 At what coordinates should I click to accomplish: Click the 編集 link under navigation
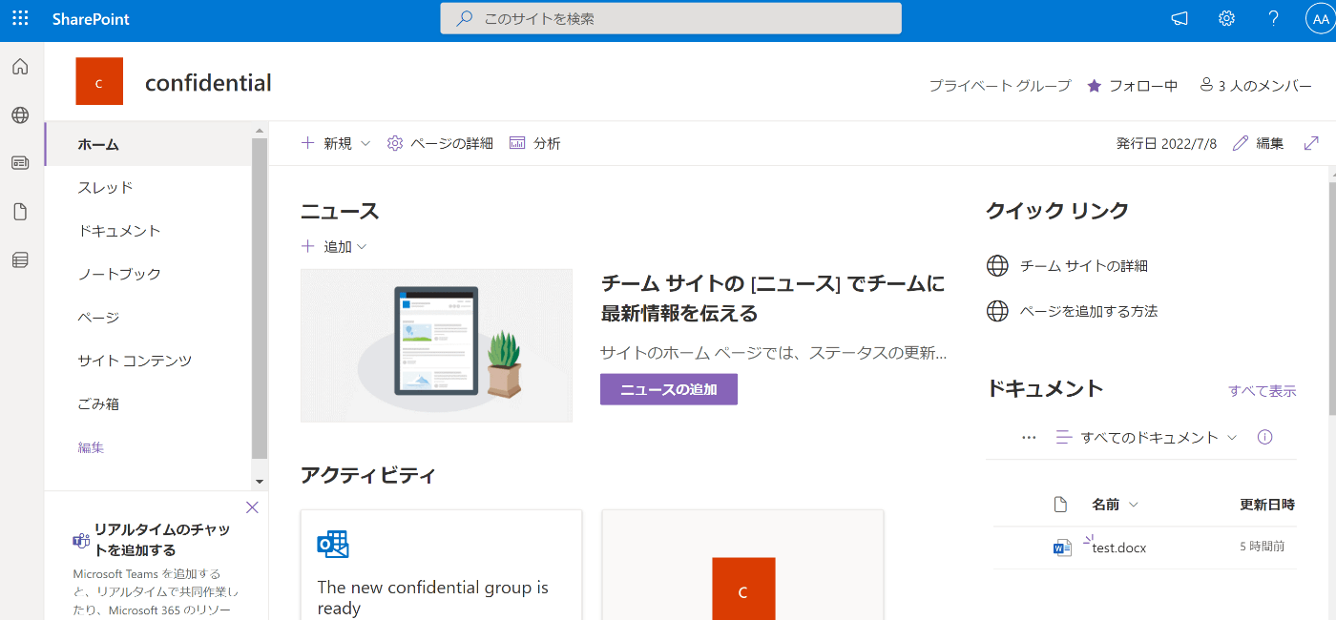(x=92, y=447)
